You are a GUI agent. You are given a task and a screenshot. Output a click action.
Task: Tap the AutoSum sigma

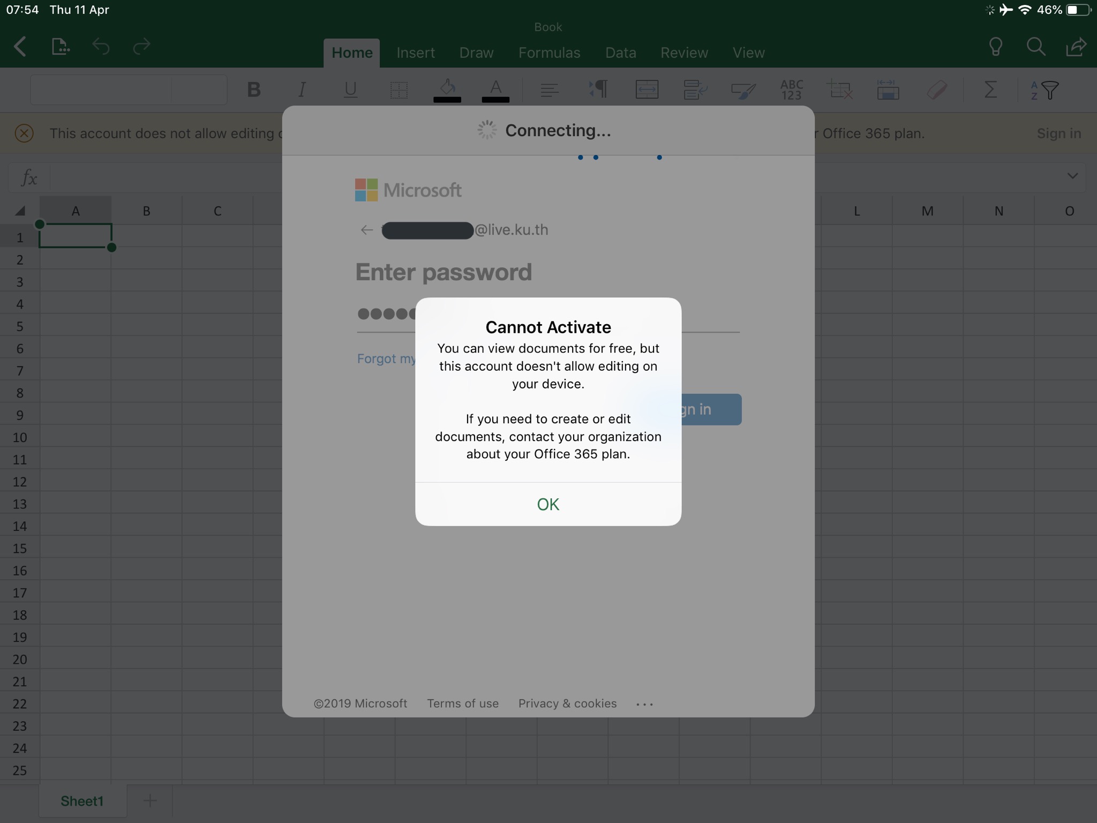[990, 89]
